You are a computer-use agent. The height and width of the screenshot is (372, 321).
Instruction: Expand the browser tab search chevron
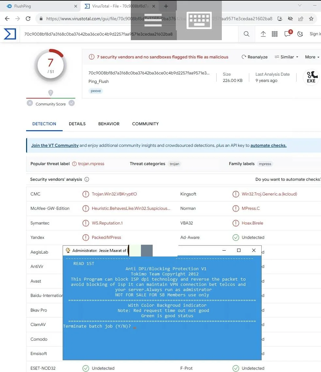(300, 5)
